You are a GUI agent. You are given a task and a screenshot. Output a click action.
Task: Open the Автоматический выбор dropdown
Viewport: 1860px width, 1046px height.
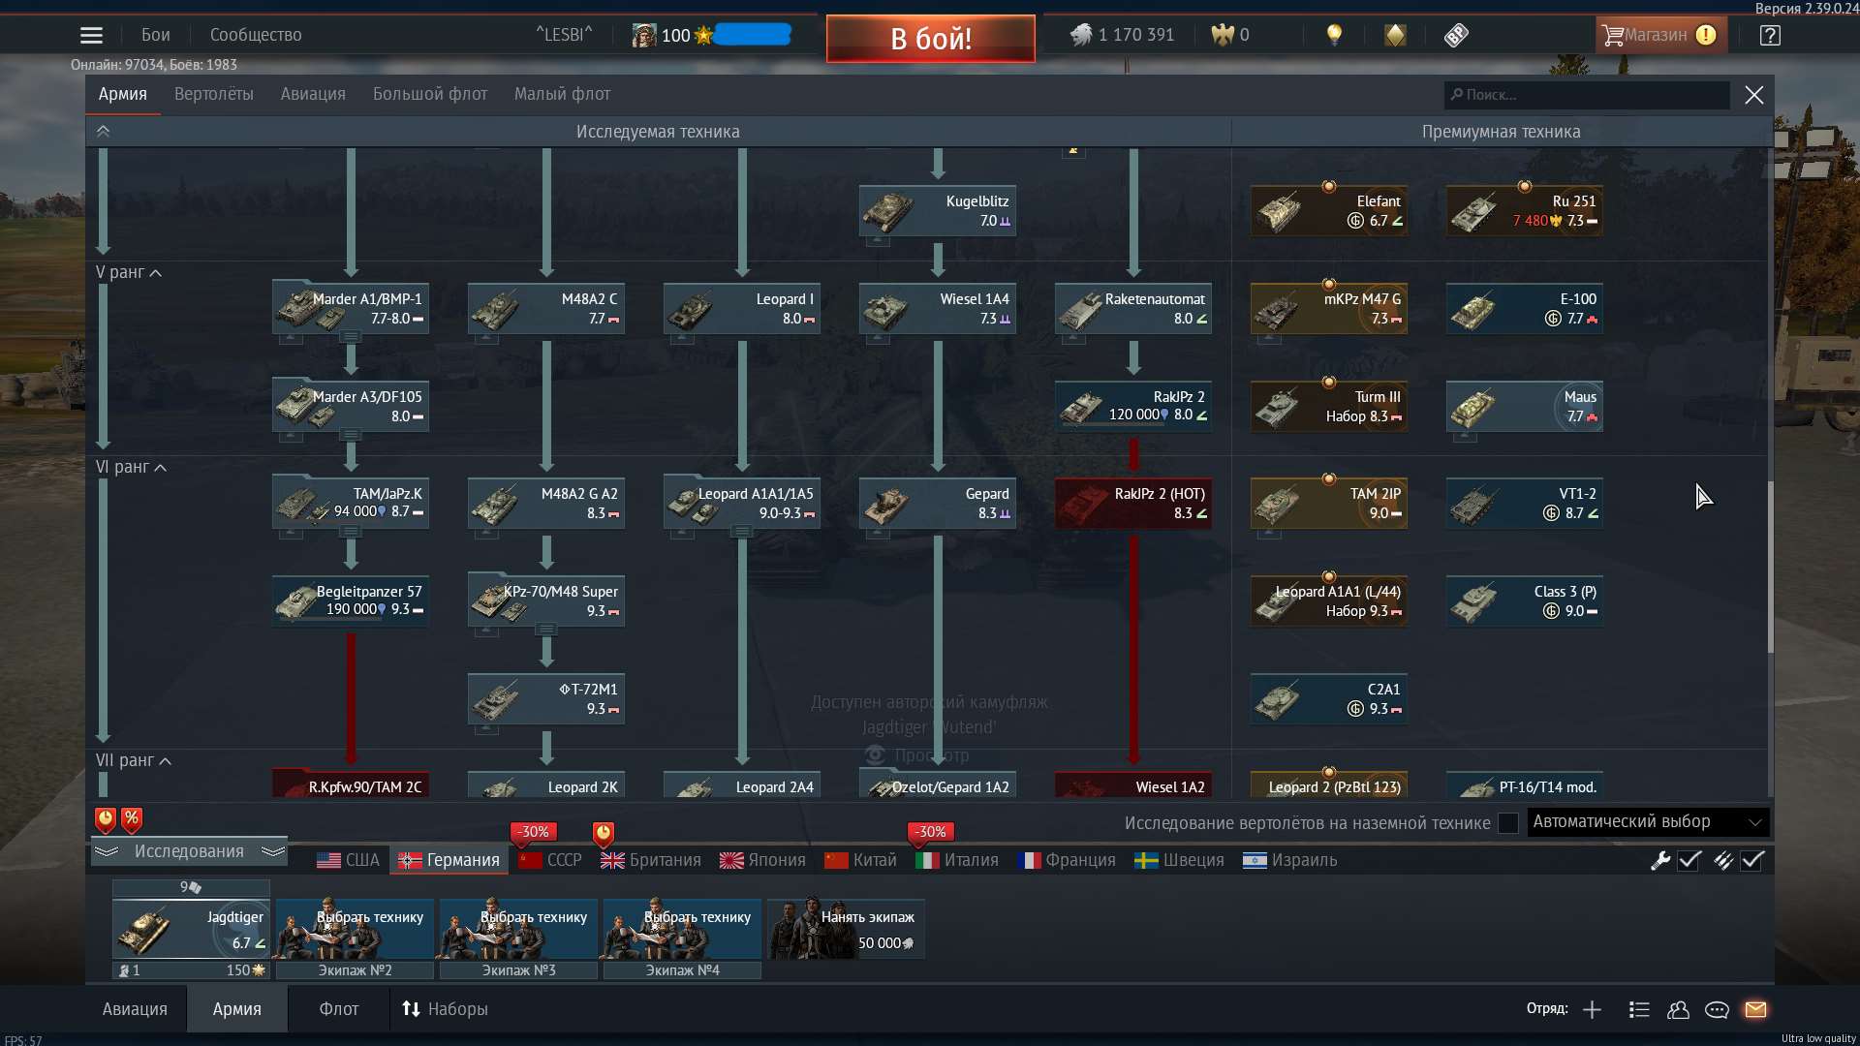[x=1648, y=822]
